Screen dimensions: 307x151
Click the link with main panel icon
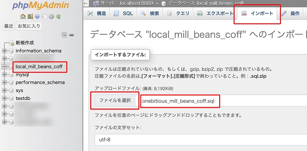pyautogui.click(x=72, y=35)
